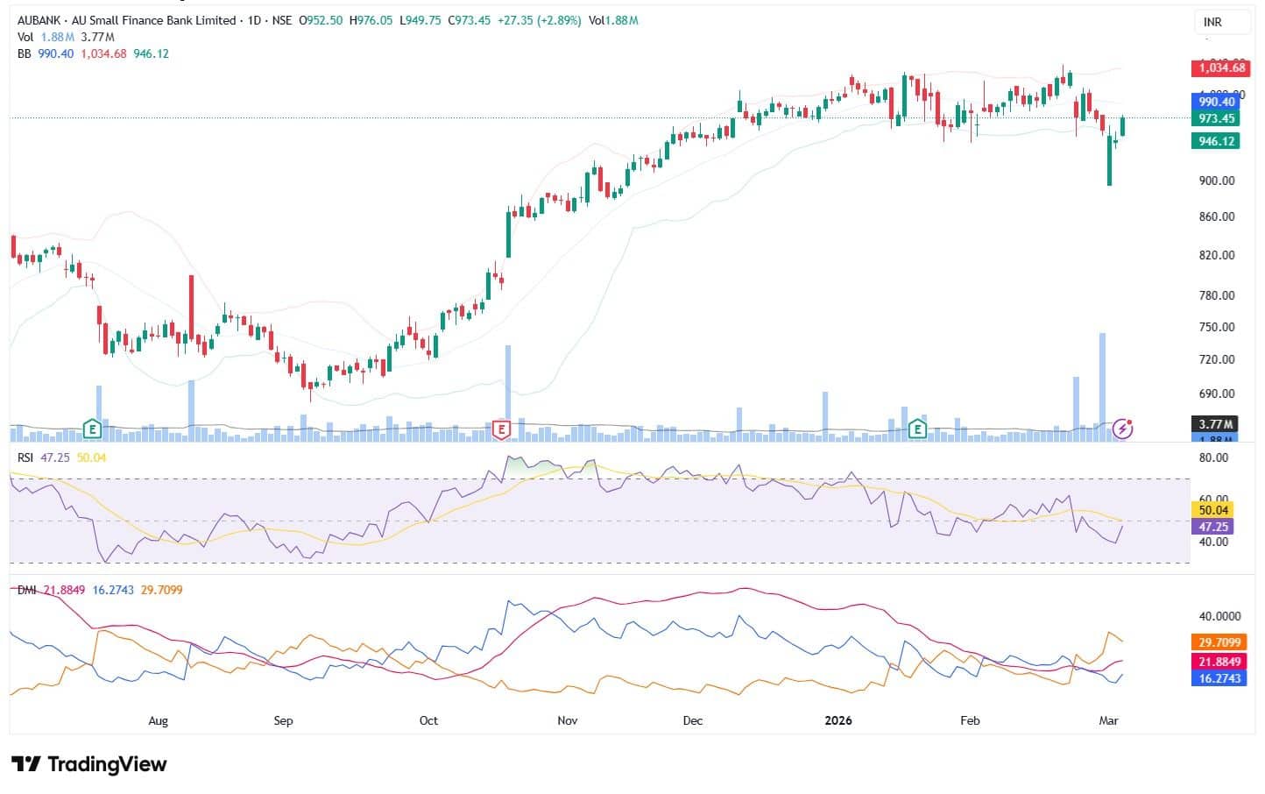Click the green earnings E marker before Aug
The width and height of the screenshot is (1265, 794).
(x=91, y=429)
